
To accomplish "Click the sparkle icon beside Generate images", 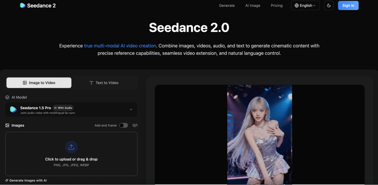I will tap(7, 180).
